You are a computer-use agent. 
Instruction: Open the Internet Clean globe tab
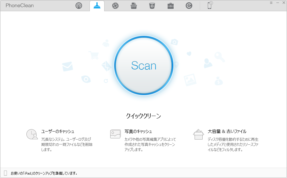pyautogui.click(x=115, y=6)
